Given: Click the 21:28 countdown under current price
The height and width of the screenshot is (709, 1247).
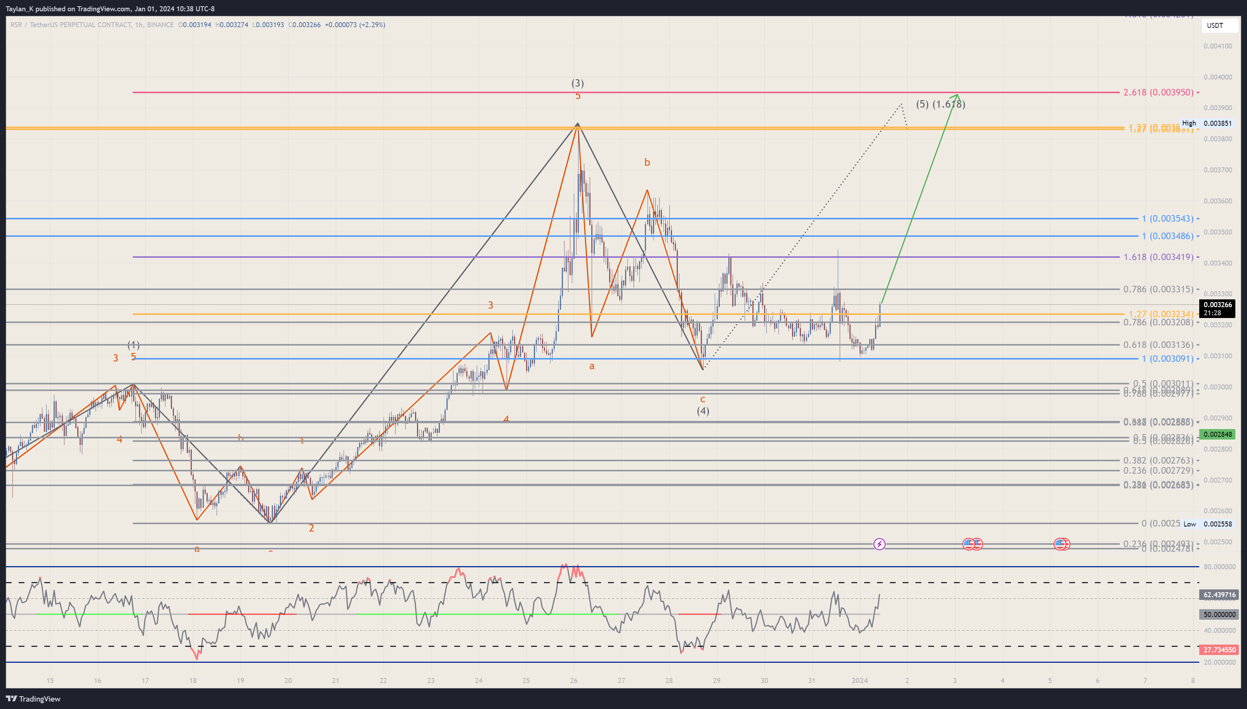Looking at the screenshot, I should pyautogui.click(x=1212, y=313).
